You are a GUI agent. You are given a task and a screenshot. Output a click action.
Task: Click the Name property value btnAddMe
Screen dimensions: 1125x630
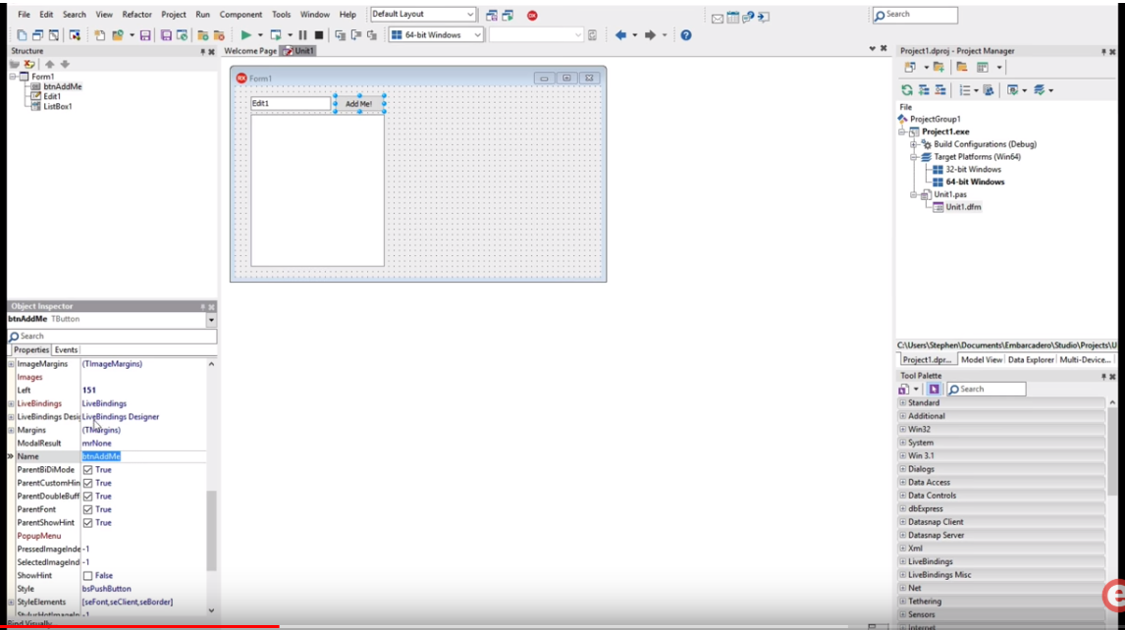click(x=101, y=456)
